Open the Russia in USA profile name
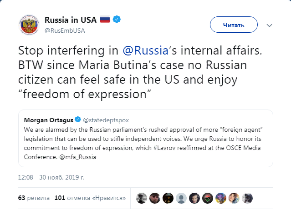 click(x=70, y=20)
